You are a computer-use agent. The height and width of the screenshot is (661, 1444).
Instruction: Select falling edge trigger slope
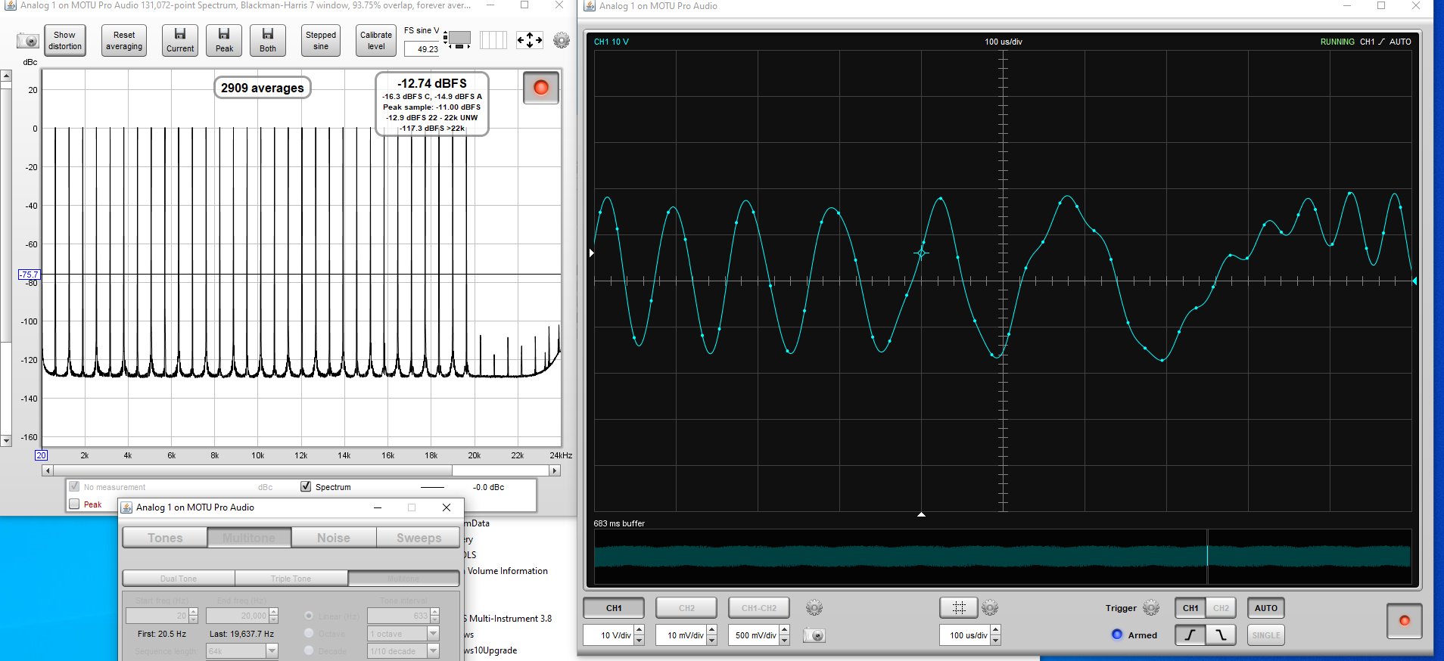1221,635
